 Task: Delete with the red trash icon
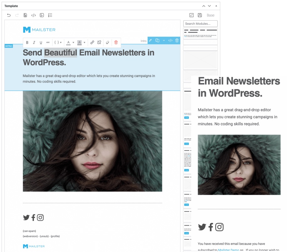click(116, 42)
